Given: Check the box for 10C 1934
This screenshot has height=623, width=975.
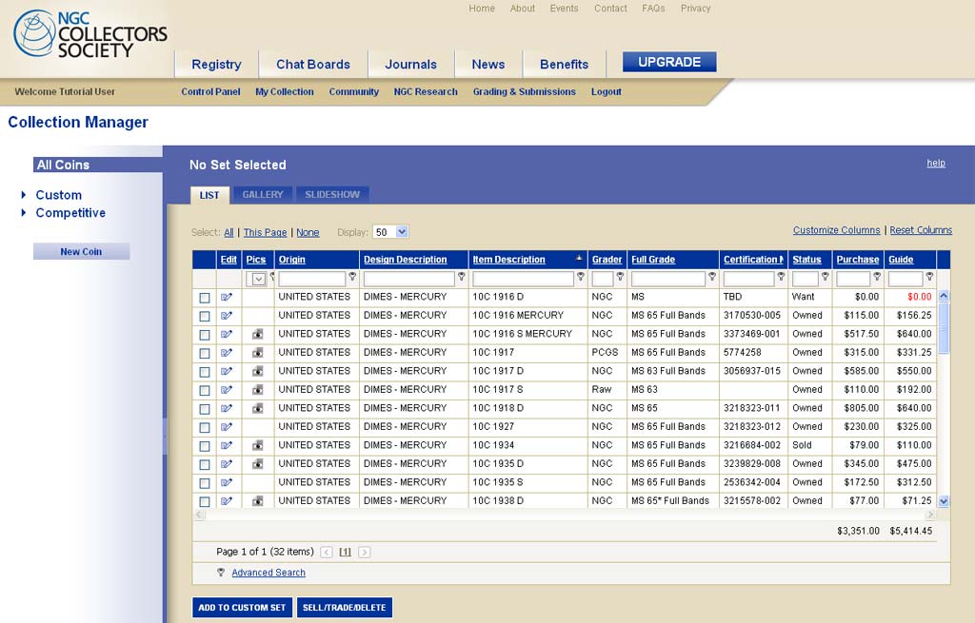Looking at the screenshot, I should point(205,447).
